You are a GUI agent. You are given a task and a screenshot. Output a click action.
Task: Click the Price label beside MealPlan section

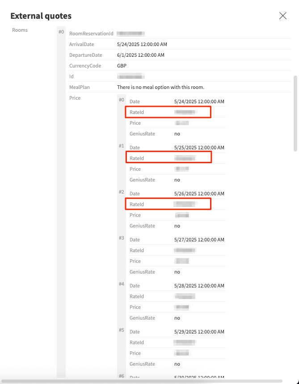[75, 98]
